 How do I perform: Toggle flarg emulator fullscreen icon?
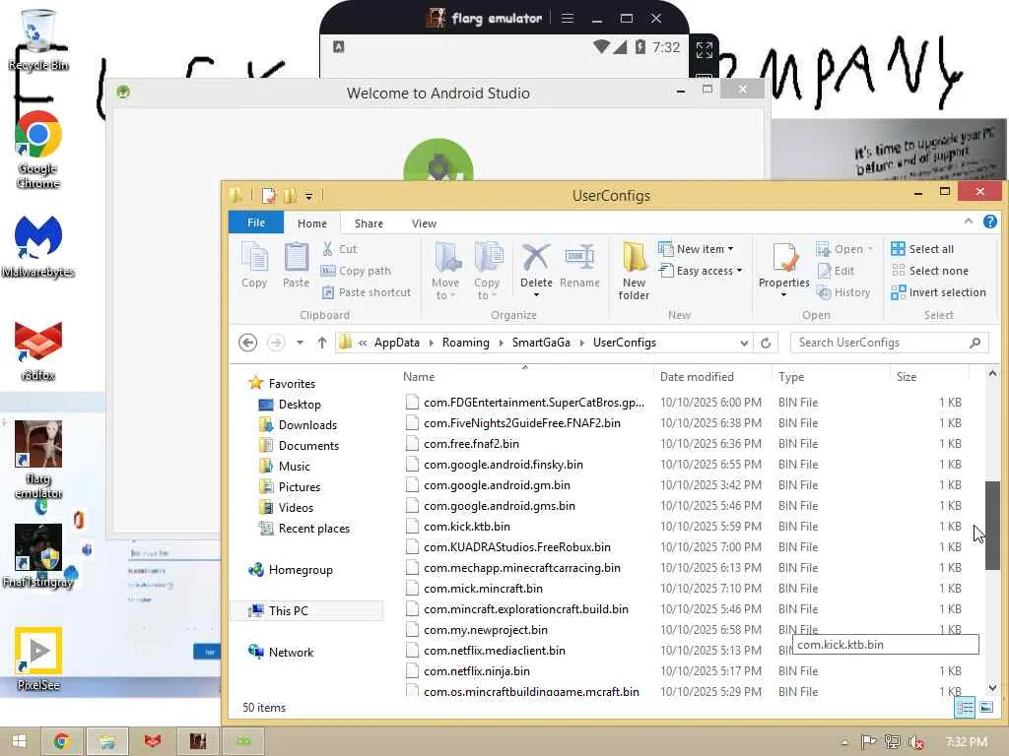[704, 50]
